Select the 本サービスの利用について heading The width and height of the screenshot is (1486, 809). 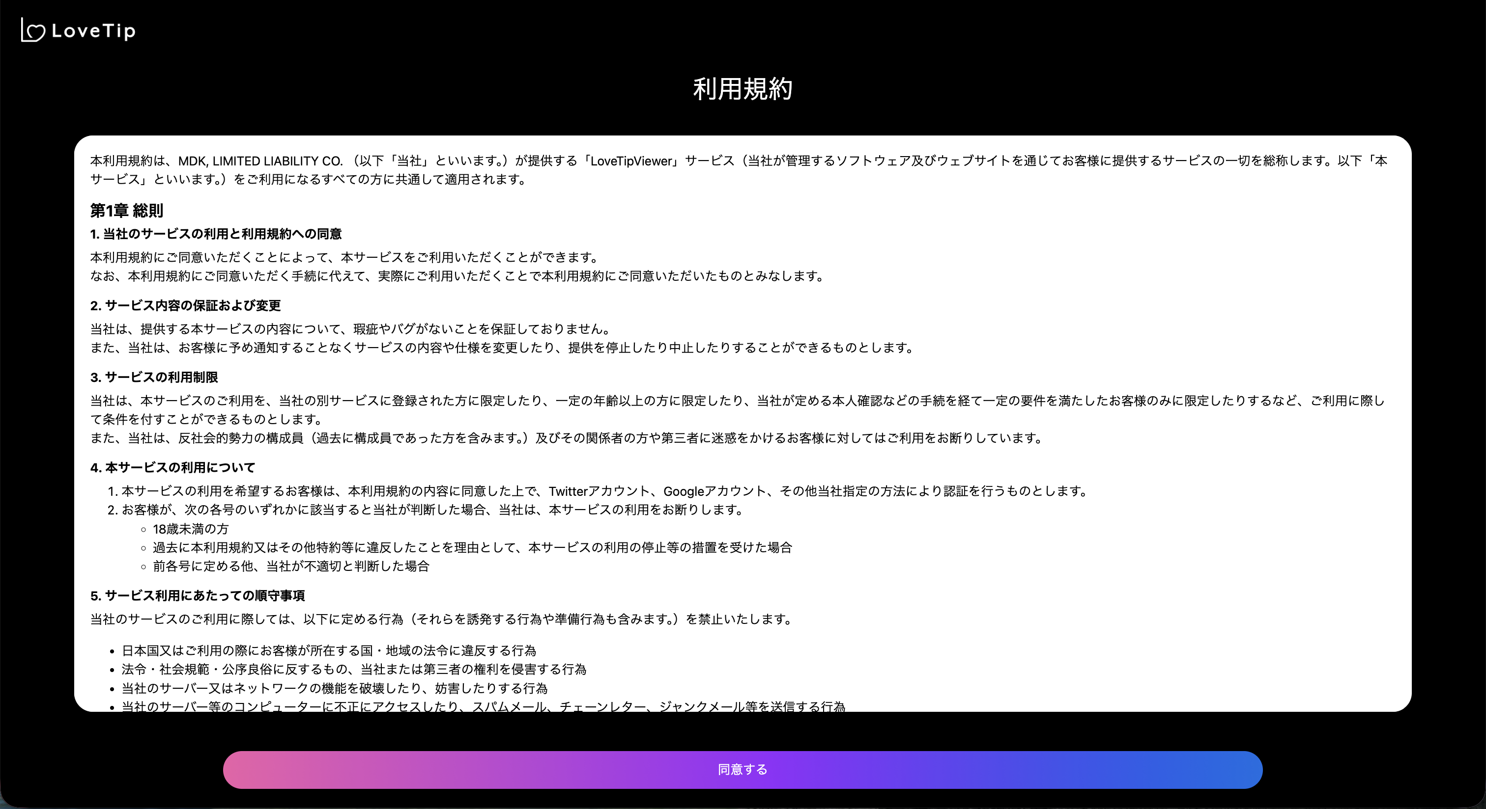point(173,467)
